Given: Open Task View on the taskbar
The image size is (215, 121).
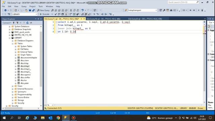Looking at the screenshot, I should [19, 118].
